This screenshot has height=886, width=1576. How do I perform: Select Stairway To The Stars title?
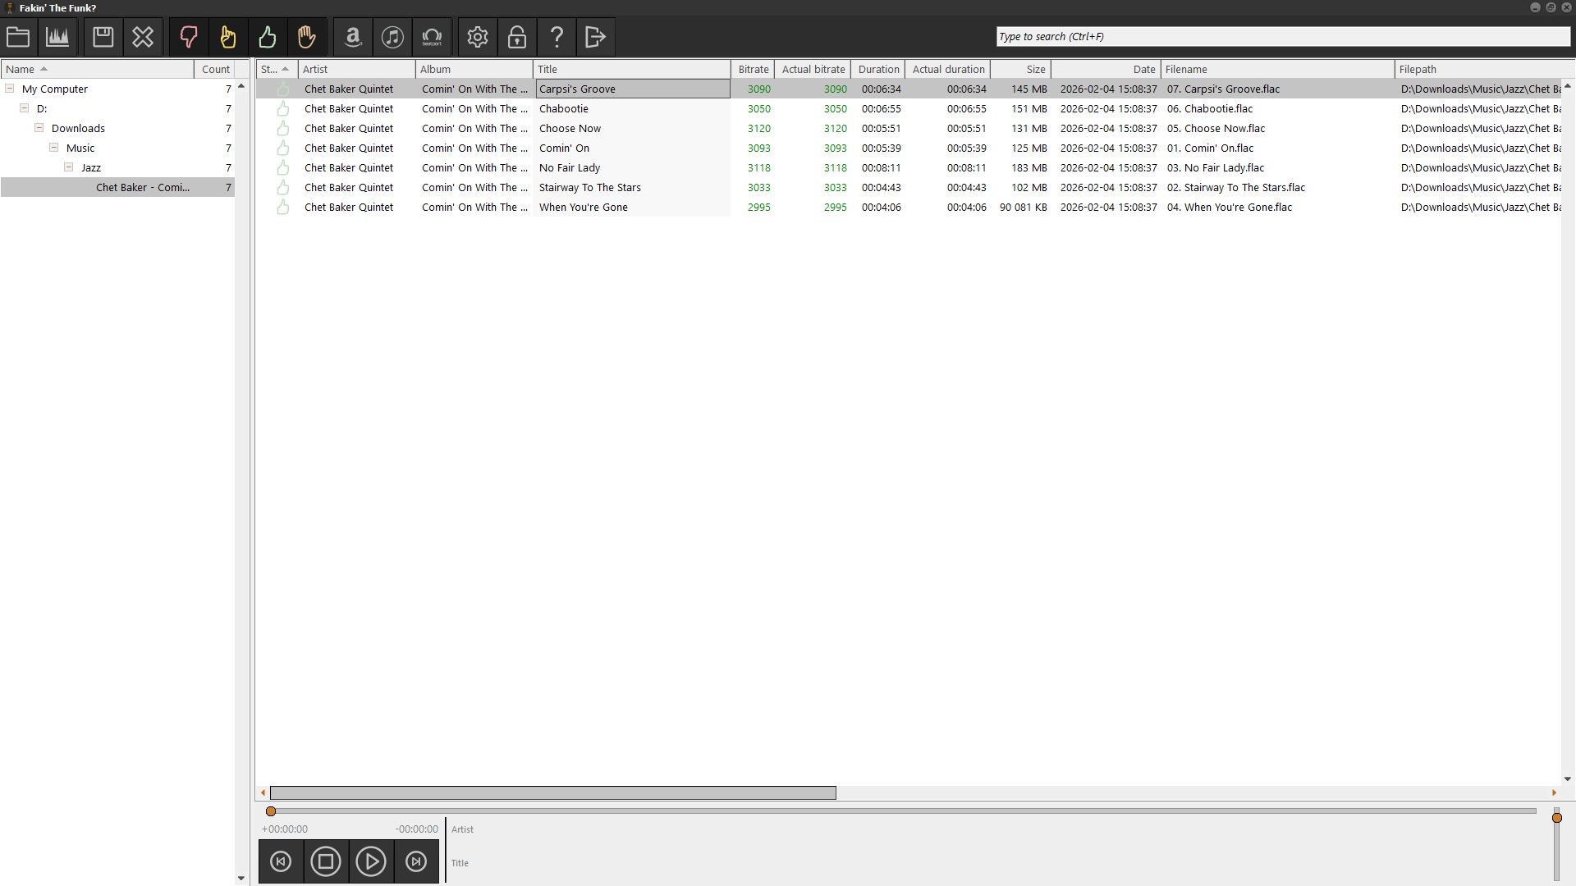pyautogui.click(x=590, y=187)
